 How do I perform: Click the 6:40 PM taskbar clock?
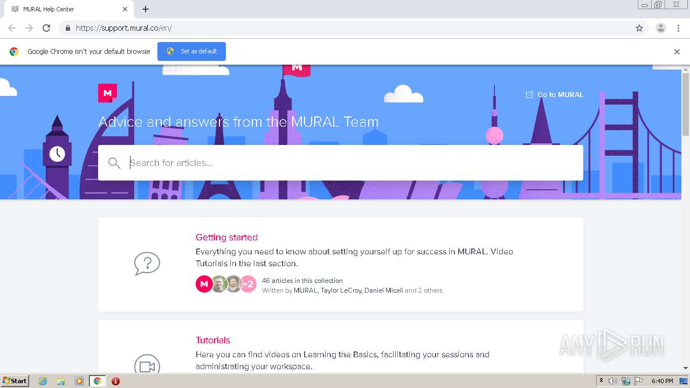tap(662, 381)
